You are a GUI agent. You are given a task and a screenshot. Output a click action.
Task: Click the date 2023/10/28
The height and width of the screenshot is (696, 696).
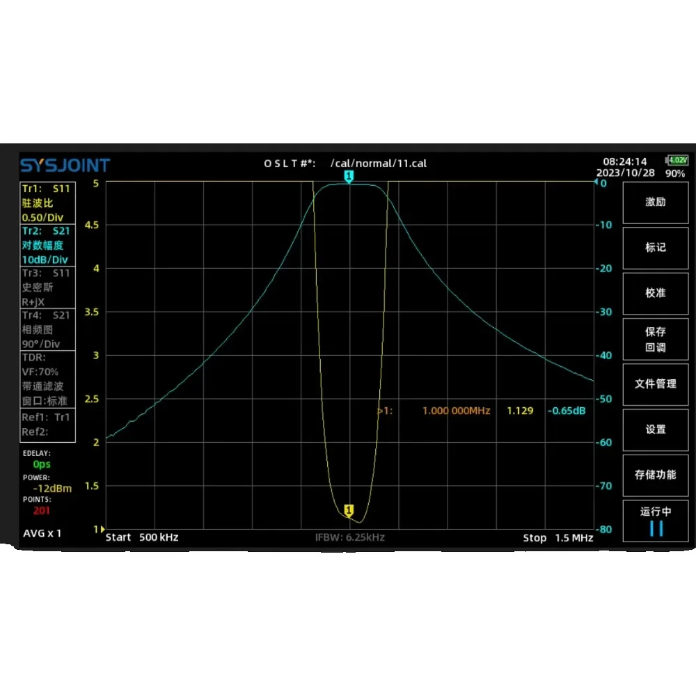(626, 173)
